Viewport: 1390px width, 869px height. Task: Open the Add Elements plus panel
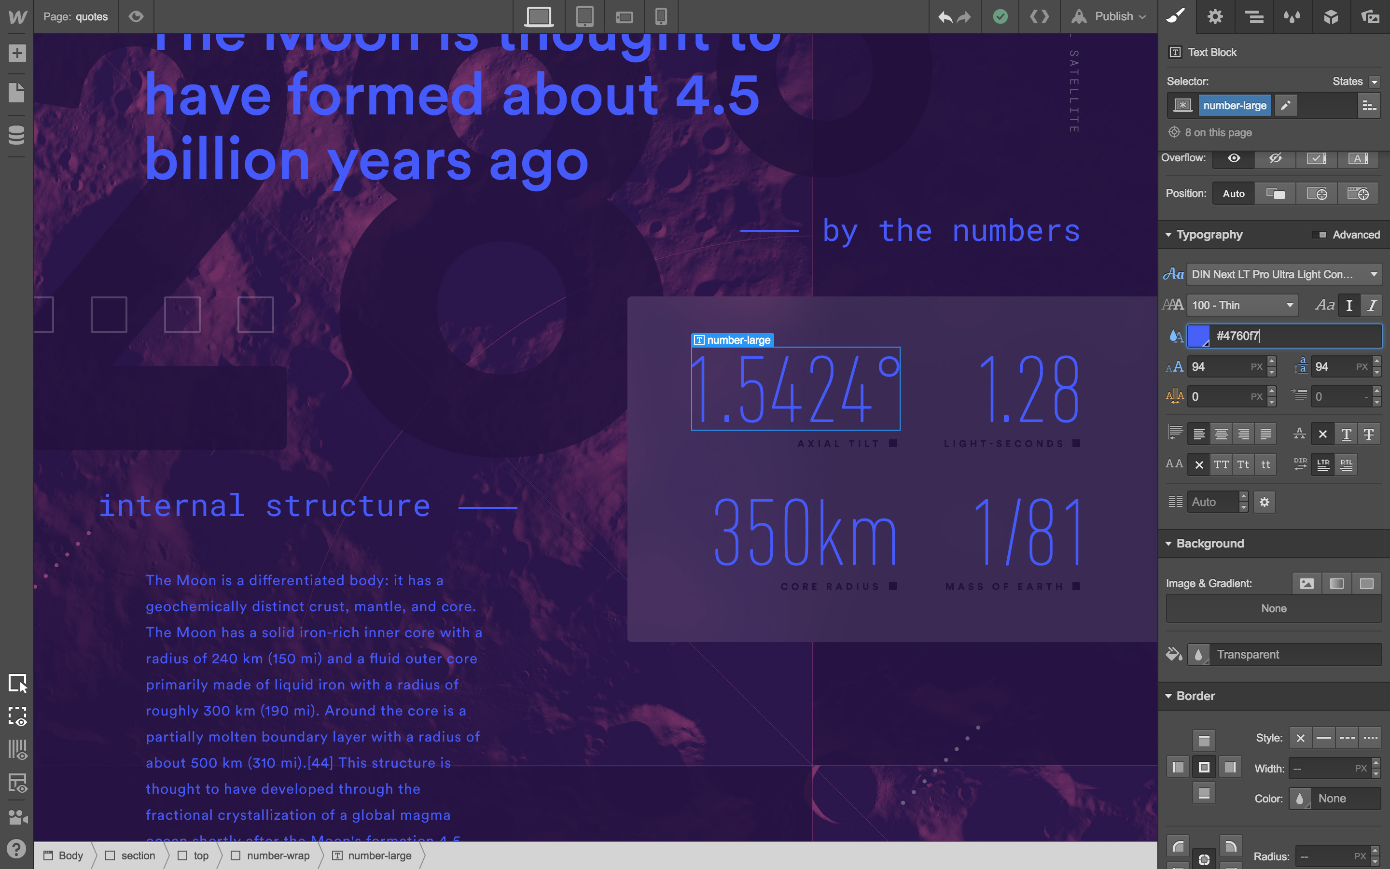17,53
